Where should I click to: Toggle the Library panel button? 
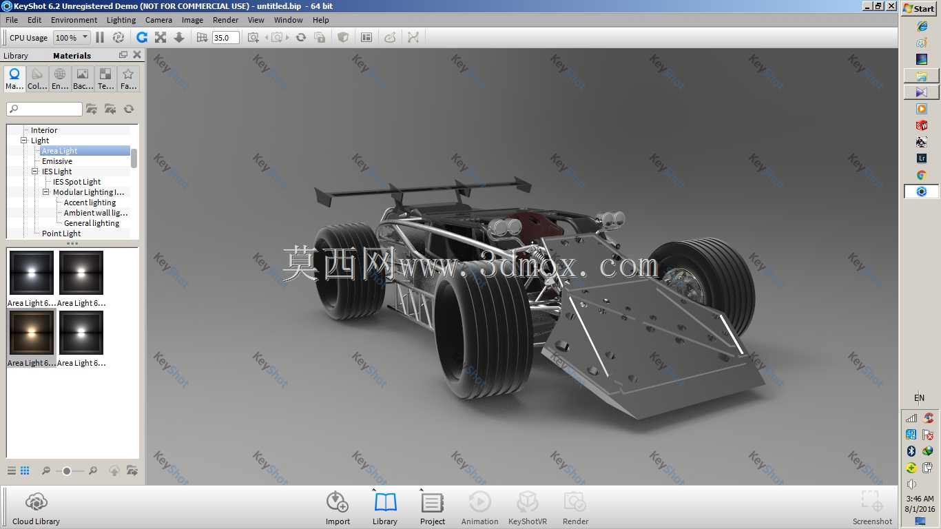tap(385, 508)
